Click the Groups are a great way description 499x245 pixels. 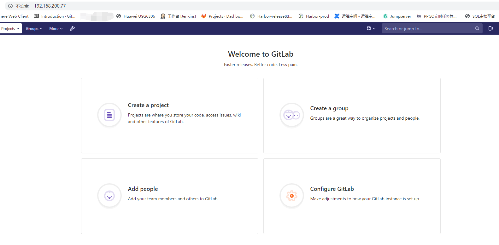[x=365, y=118]
